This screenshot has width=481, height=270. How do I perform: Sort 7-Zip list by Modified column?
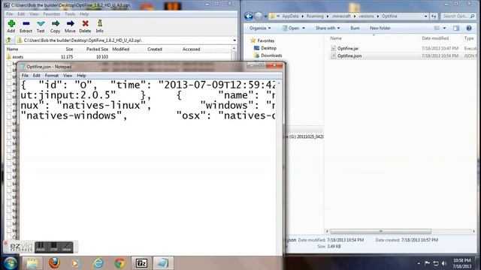[x=120, y=49]
